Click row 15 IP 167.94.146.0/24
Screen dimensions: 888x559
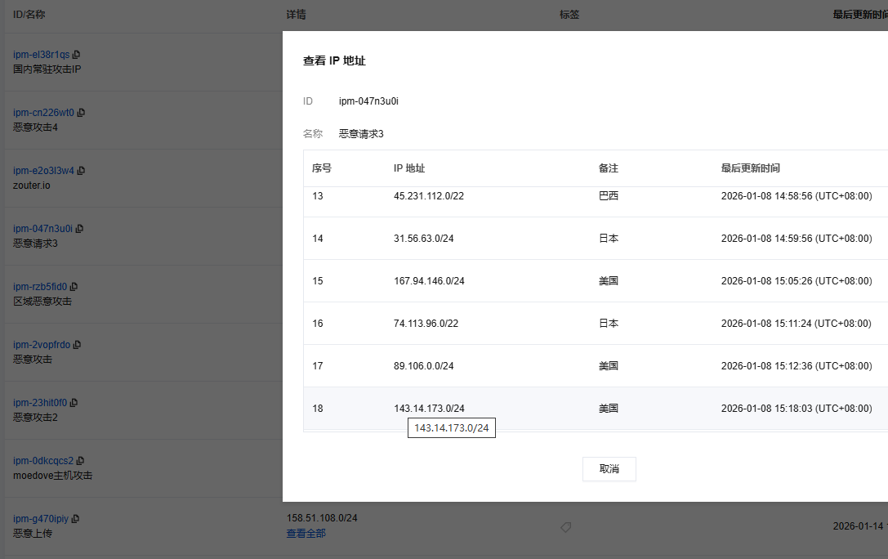point(429,281)
